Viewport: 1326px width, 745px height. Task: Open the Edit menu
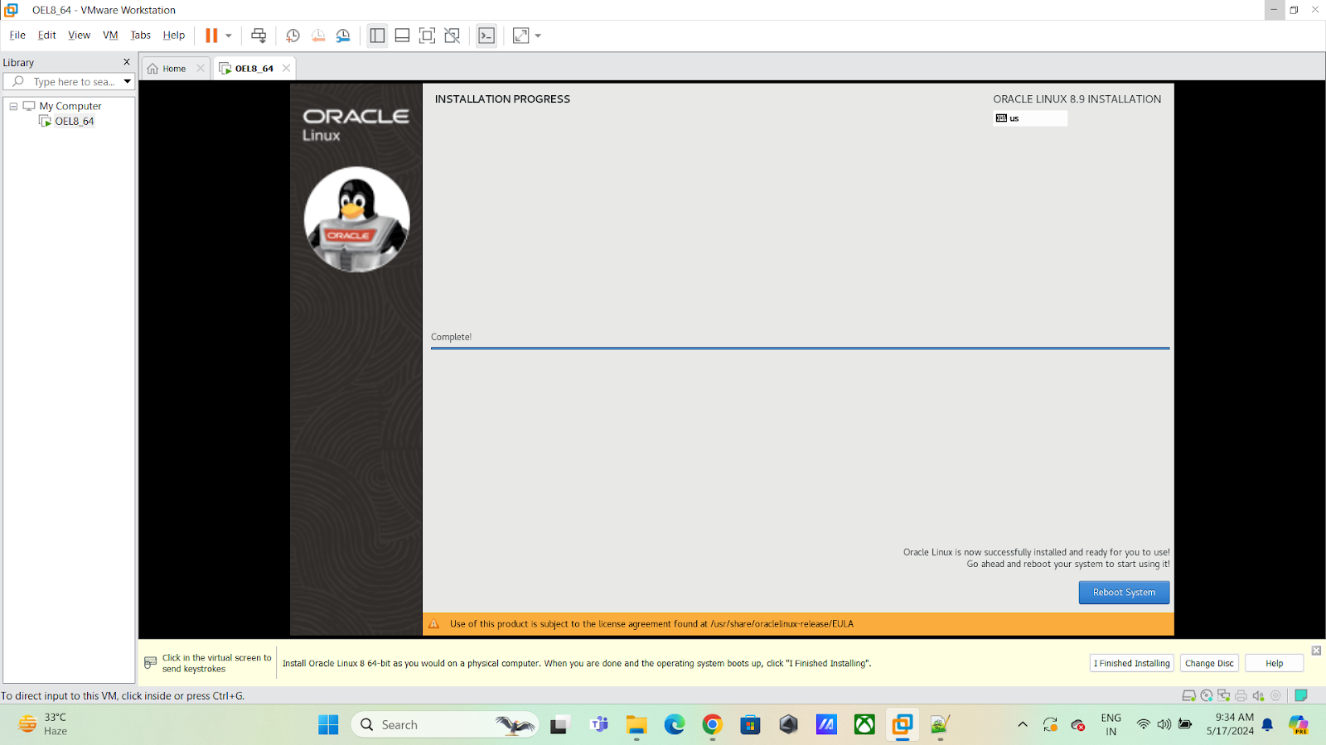pos(47,35)
